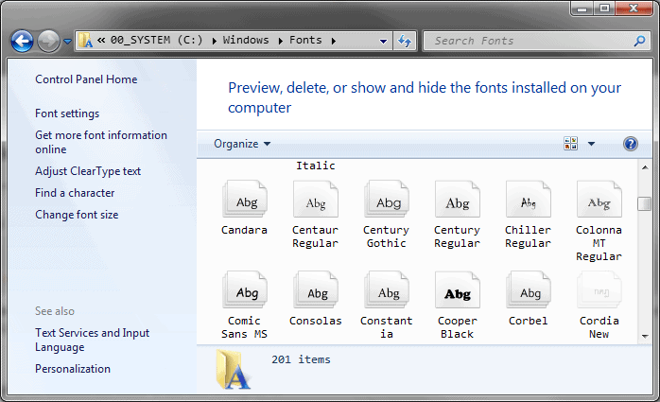This screenshot has height=402, width=660.
Task: Select the hidden Cordia New font icon
Action: 599,289
